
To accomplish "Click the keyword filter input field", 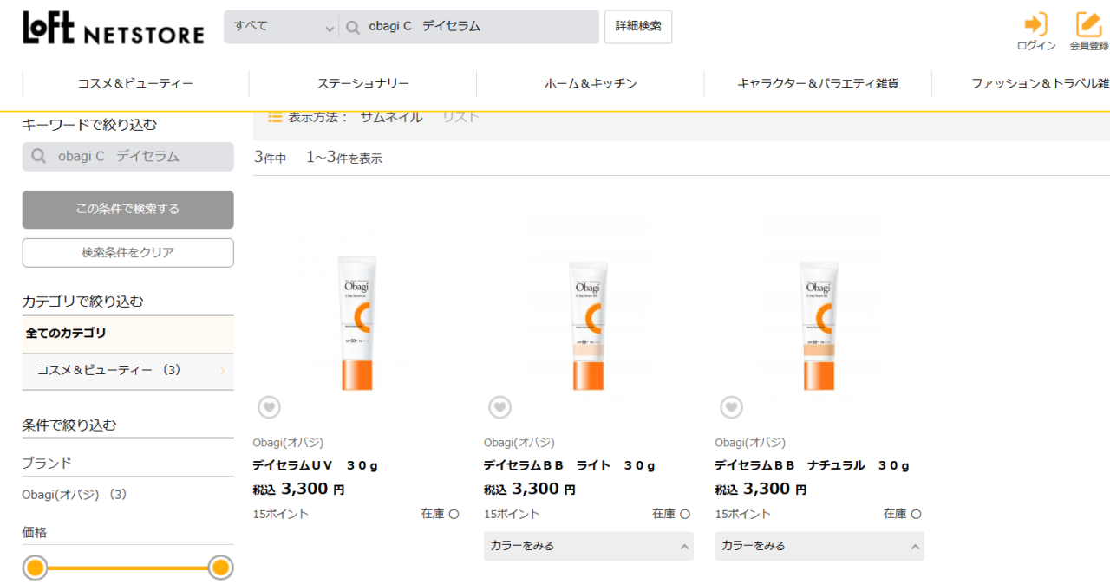I will (x=127, y=157).
